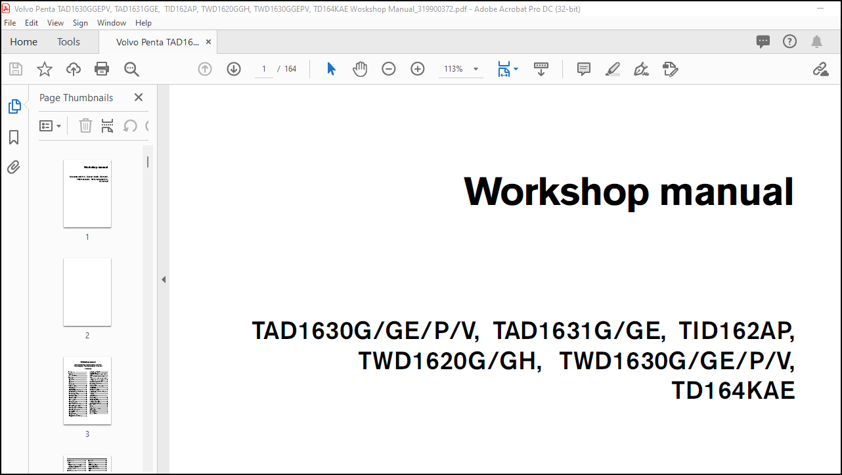Select page 1 thumbnail
Image resolution: width=842 pixels, height=475 pixels.
87,193
